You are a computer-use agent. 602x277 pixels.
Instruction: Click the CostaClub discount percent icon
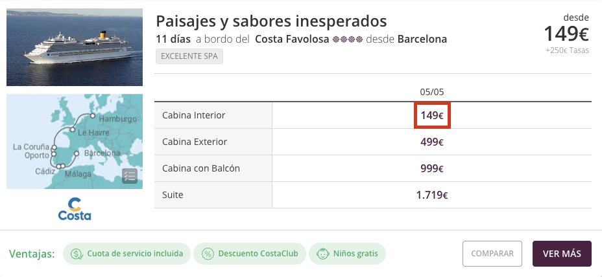pyautogui.click(x=208, y=254)
